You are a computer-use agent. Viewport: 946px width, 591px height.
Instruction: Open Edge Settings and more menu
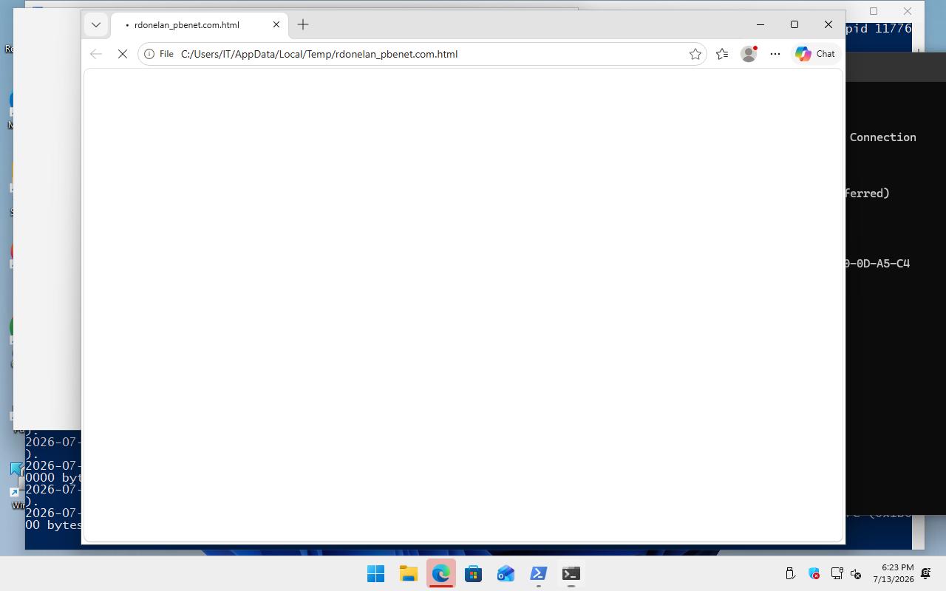pyautogui.click(x=775, y=54)
